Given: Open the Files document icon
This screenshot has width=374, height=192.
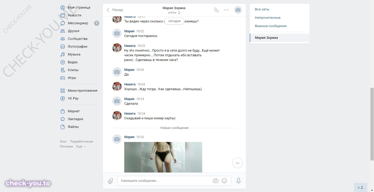Looking at the screenshot, I should [x=63, y=127].
